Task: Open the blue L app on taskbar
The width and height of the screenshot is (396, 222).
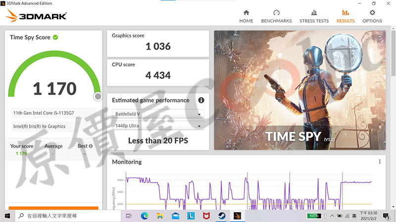Action: (x=191, y=216)
